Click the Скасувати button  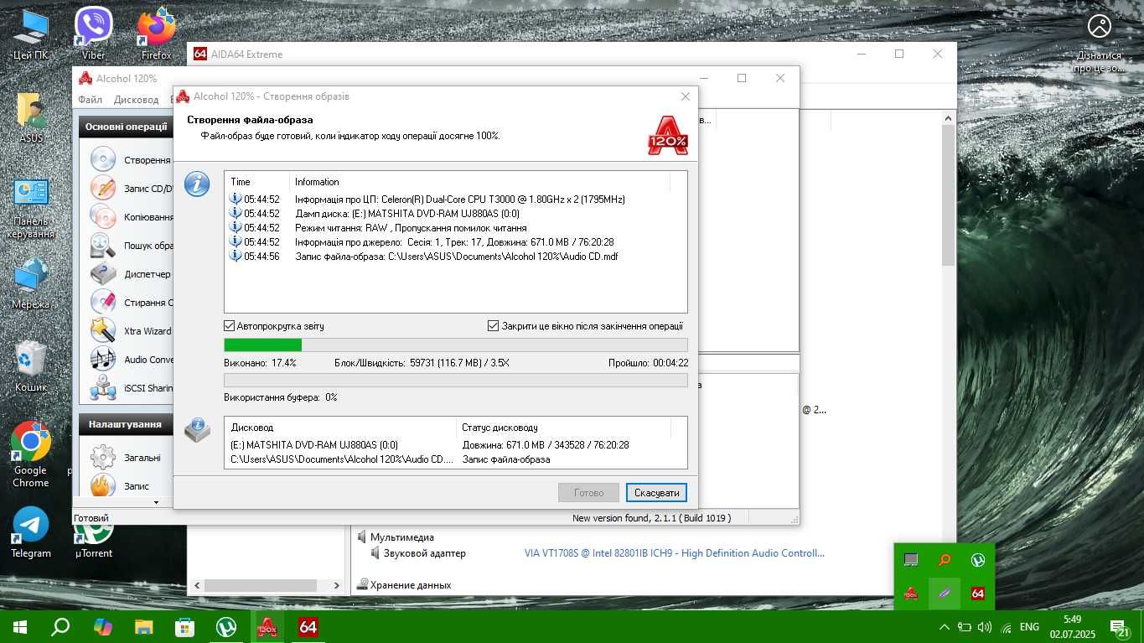pyautogui.click(x=656, y=492)
